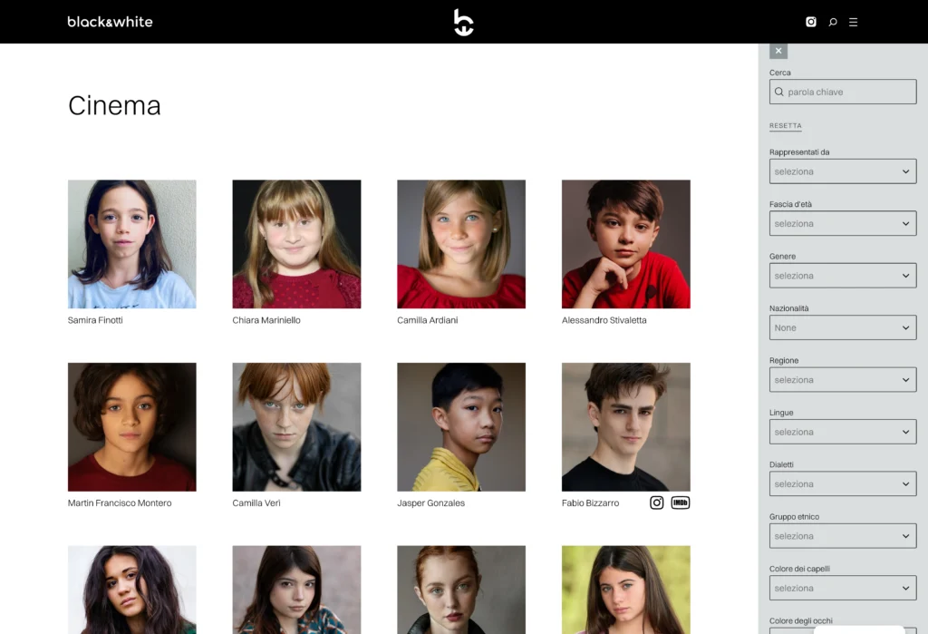Open the Rappresentati da dropdown
This screenshot has width=928, height=634.
(843, 171)
